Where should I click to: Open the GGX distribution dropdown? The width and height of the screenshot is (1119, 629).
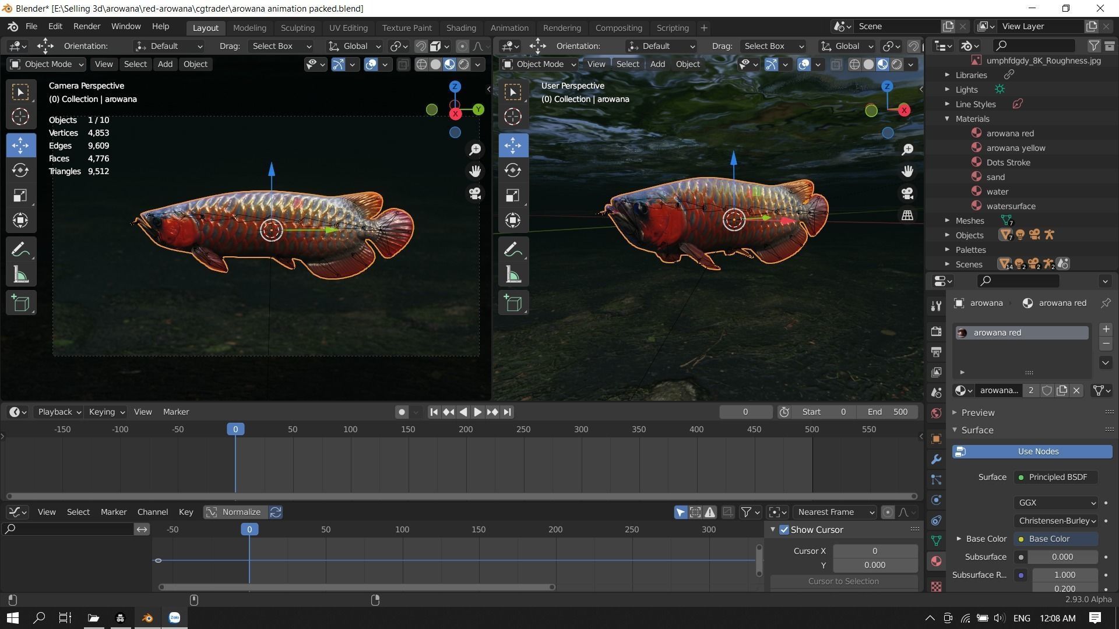point(1056,503)
